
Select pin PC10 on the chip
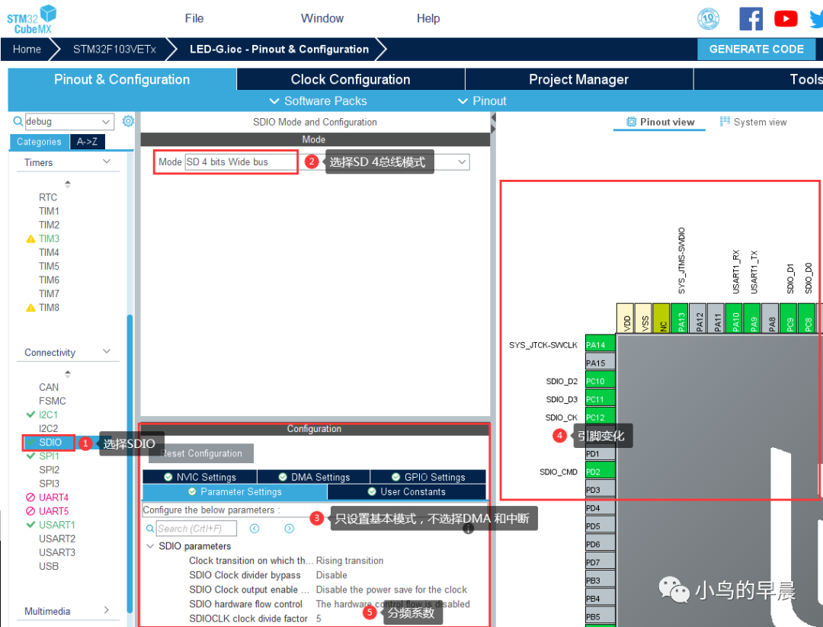click(x=600, y=381)
